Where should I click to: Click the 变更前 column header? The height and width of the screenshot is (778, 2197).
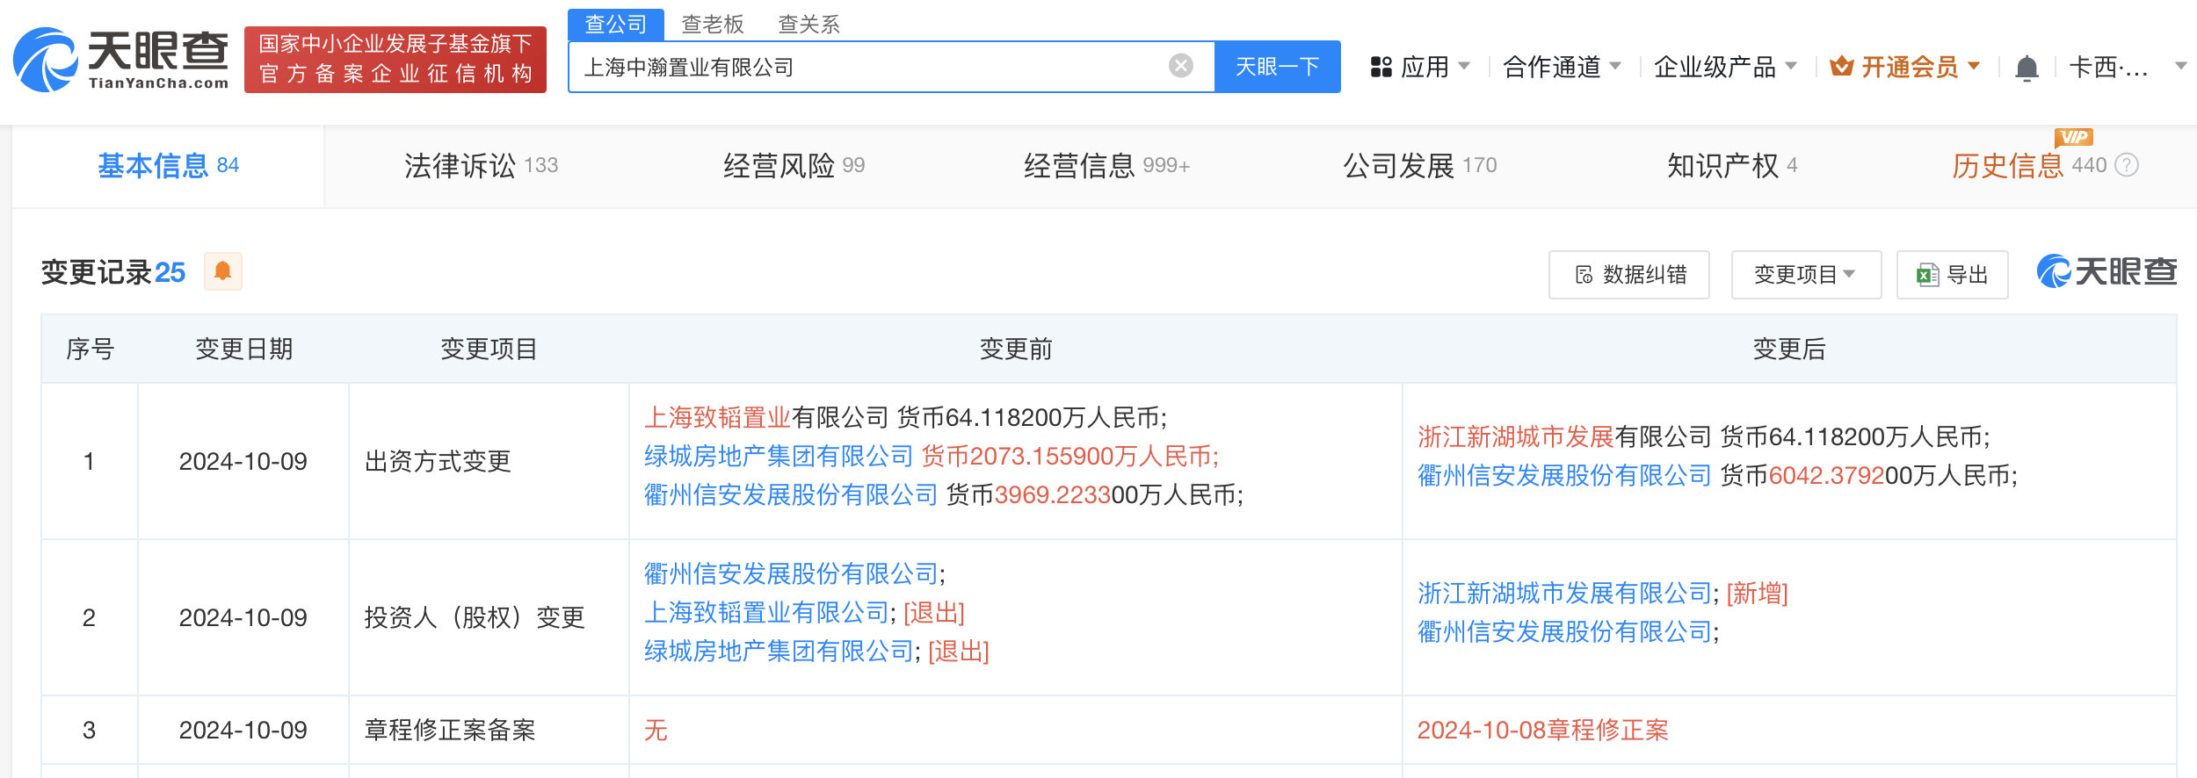pos(1016,349)
